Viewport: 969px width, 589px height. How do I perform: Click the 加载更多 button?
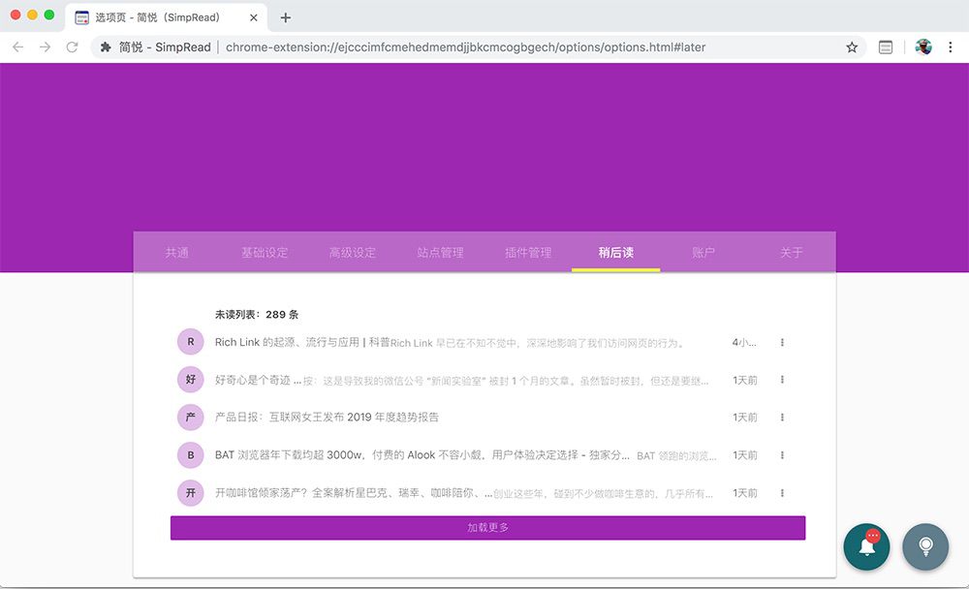pyautogui.click(x=487, y=528)
